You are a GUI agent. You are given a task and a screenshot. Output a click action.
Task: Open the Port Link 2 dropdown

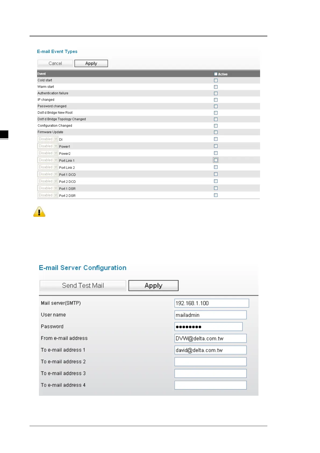point(48,167)
